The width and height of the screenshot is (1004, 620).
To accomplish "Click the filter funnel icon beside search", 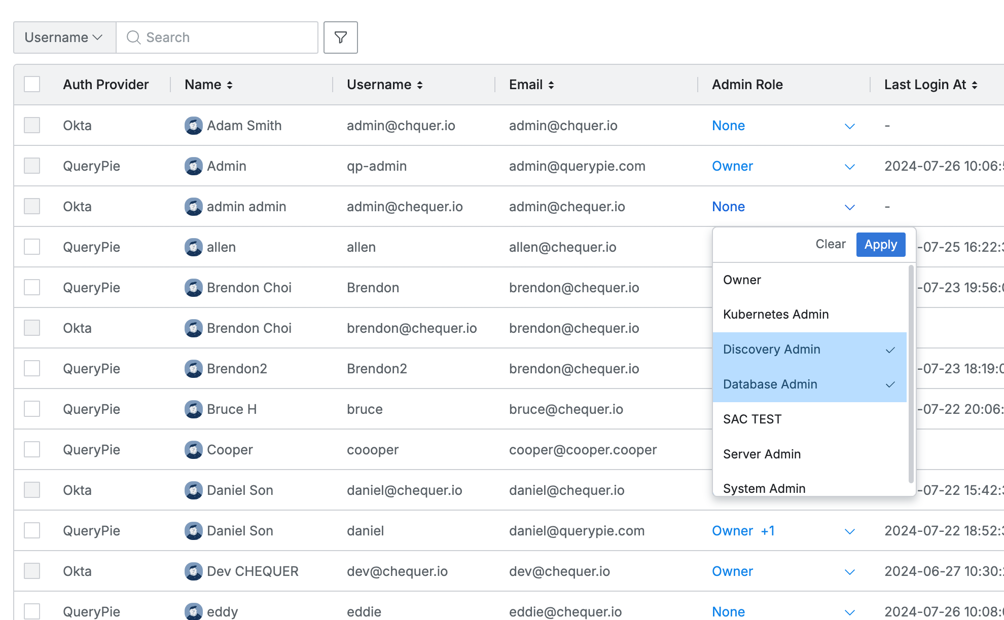I will point(340,37).
